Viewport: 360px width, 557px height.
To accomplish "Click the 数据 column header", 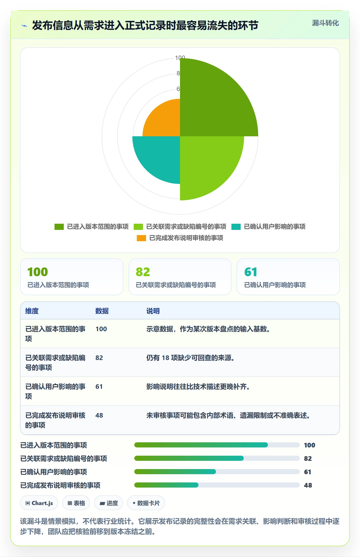I will tap(102, 311).
